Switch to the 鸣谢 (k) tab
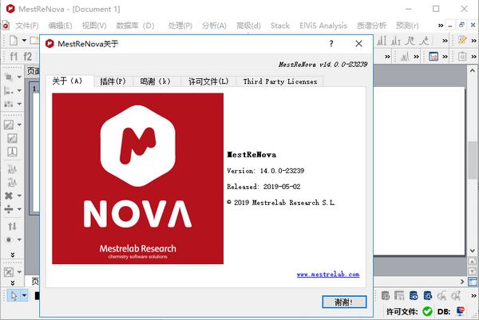 [x=155, y=81]
